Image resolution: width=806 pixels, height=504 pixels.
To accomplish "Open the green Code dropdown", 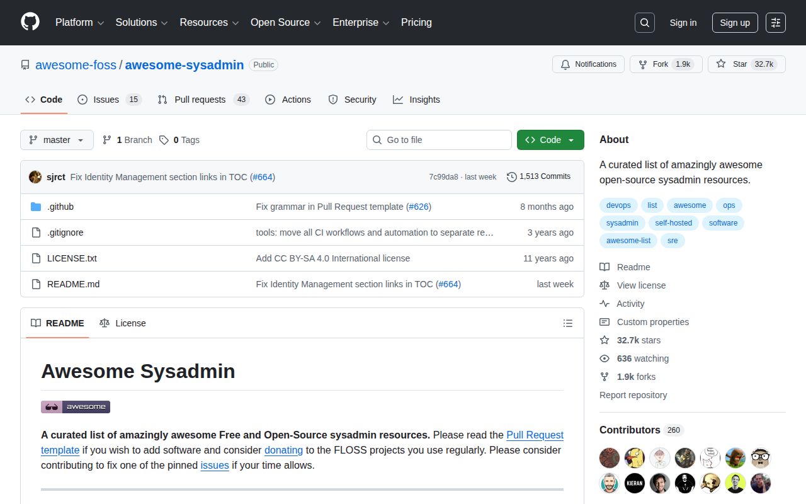I will tap(550, 140).
